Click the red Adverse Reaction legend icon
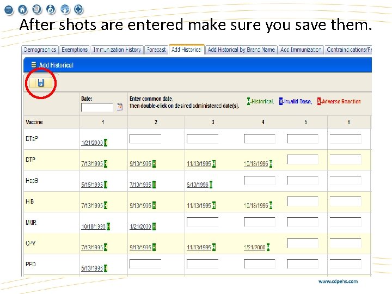392x294 pixels. tap(318, 101)
